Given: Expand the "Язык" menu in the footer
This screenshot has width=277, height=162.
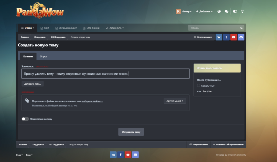Looking at the screenshot, I should coord(20,155).
